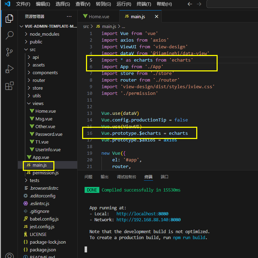Open the Source Control view icon
258x258 pixels.
9,52
